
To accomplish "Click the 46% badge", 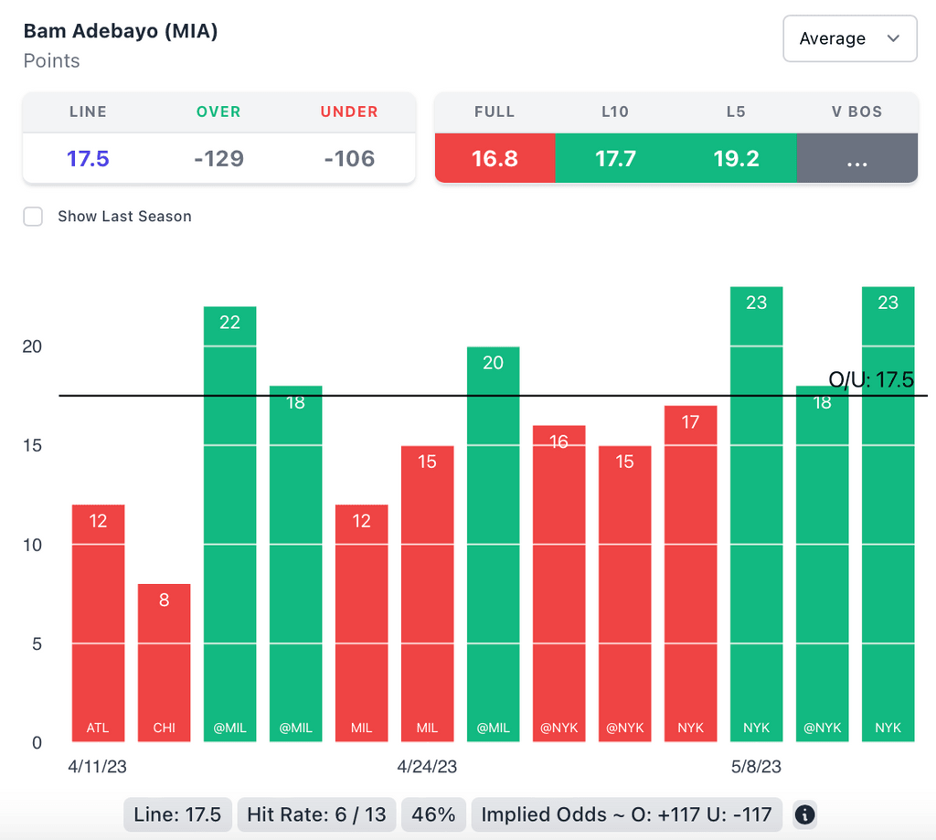I will point(433,814).
